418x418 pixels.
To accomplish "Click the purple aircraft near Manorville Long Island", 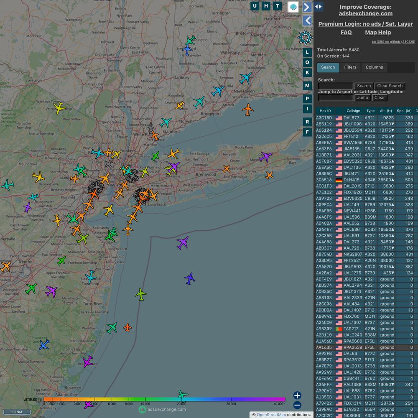I will (265, 157).
